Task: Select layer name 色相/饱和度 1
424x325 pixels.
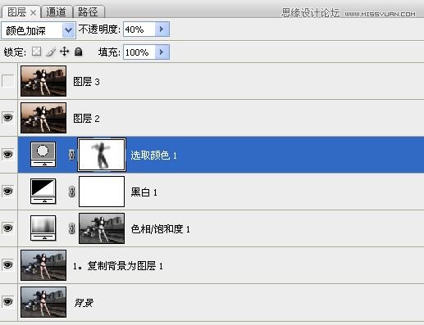Action: coord(160,229)
